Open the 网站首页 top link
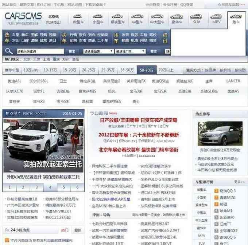248x245 pixels. [9, 5]
